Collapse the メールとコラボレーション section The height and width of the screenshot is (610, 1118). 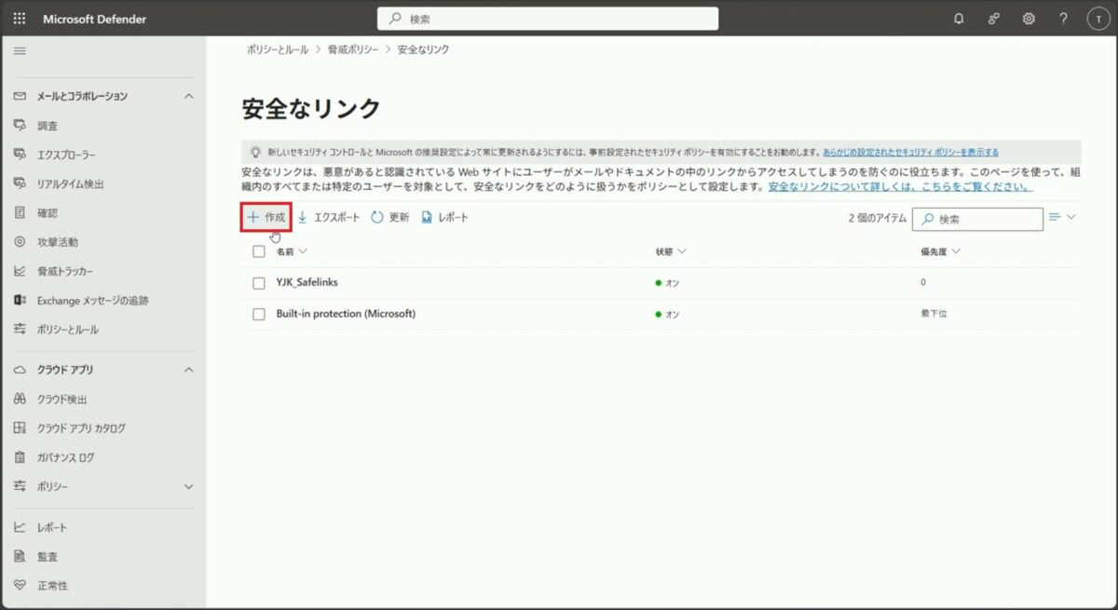click(x=189, y=96)
